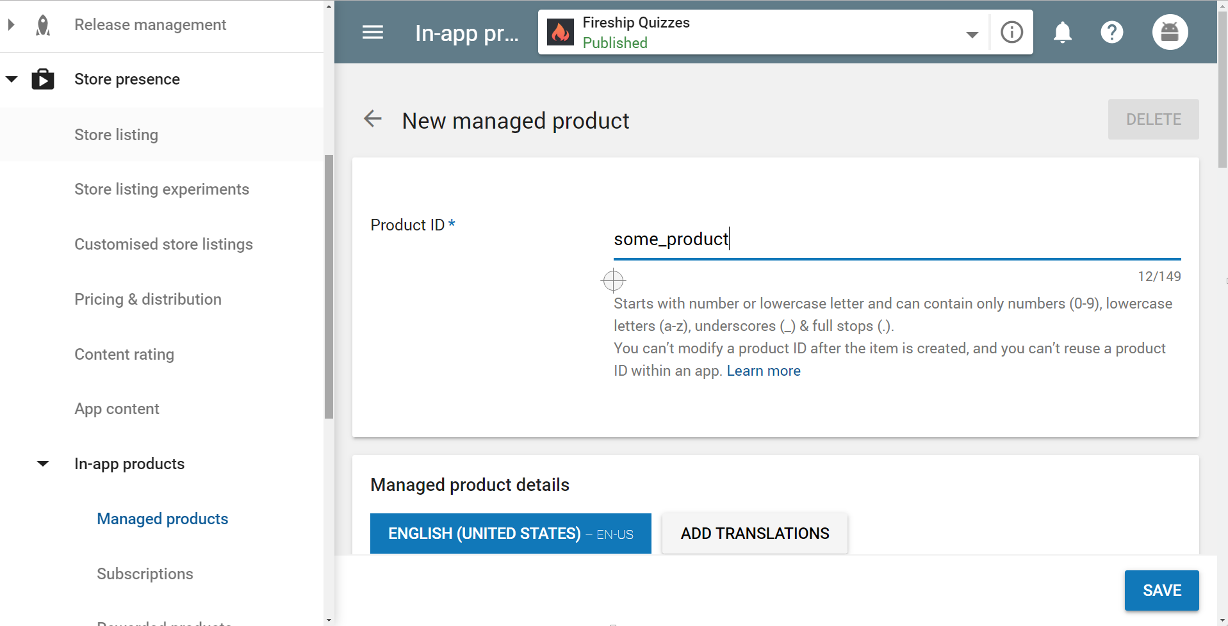Open the app switcher dropdown
Viewport: 1228px width, 626px height.
pyautogui.click(x=972, y=35)
